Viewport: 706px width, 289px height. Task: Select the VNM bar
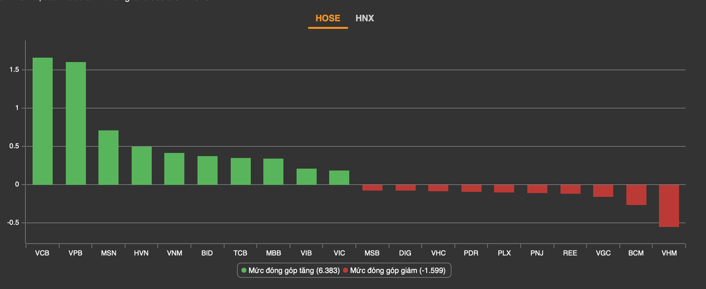click(x=174, y=169)
